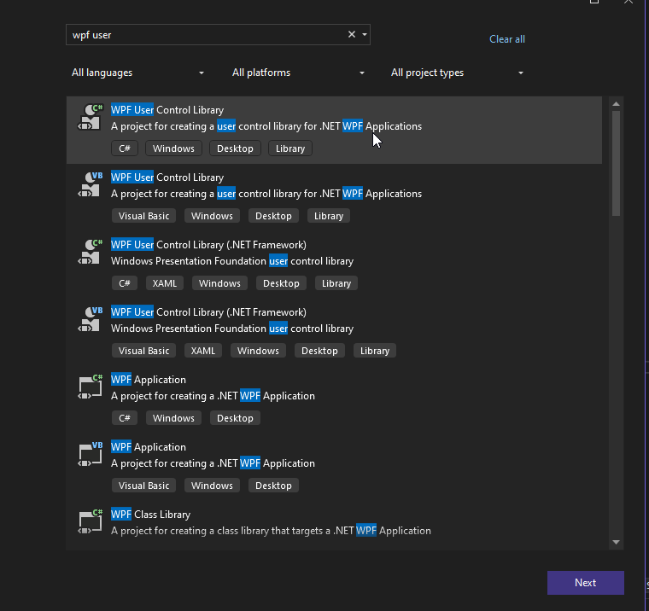Select the Visual Basic WPF Application title
This screenshot has width=649, height=611.
tap(149, 447)
